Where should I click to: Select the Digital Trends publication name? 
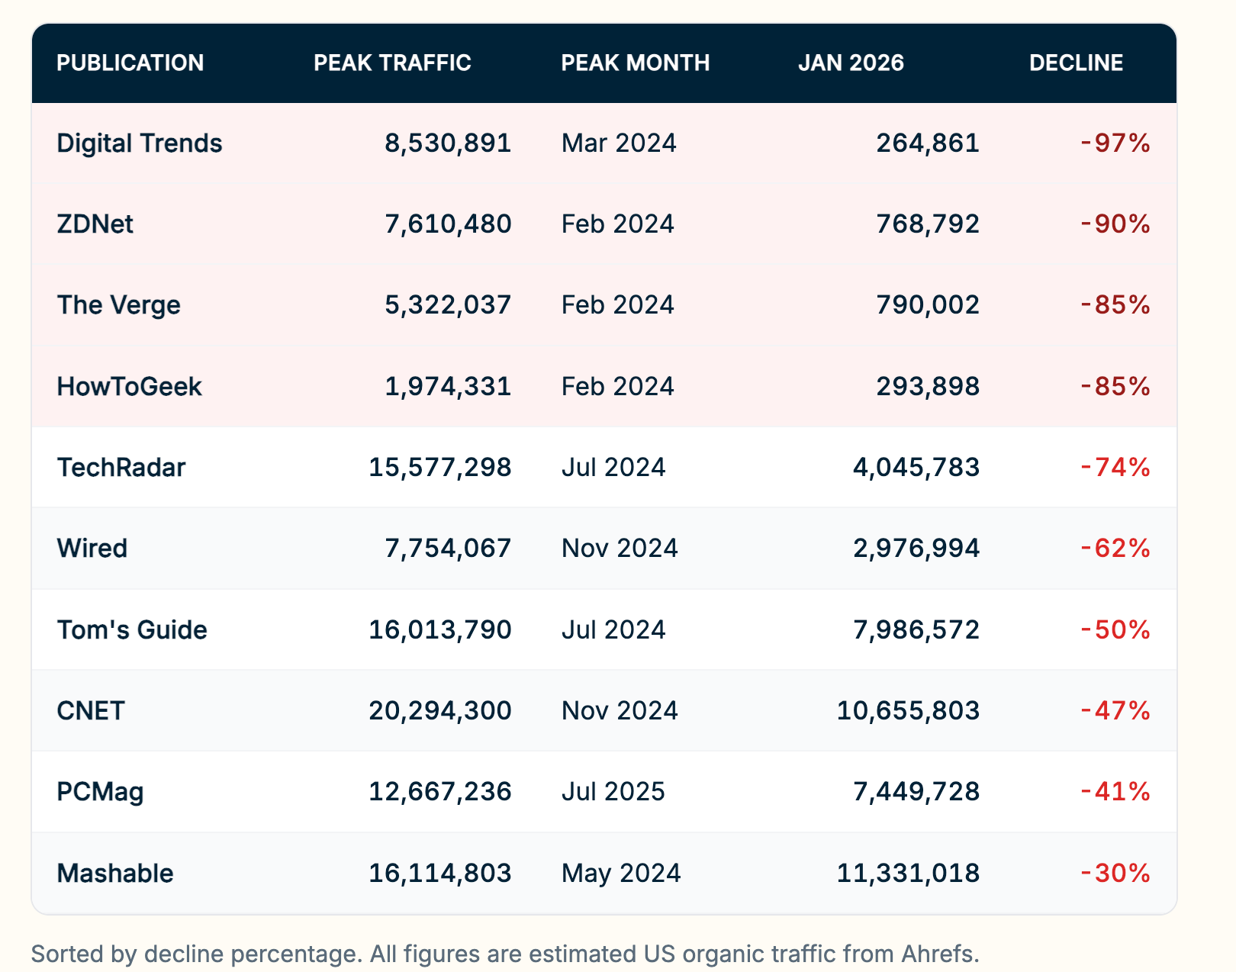[140, 143]
